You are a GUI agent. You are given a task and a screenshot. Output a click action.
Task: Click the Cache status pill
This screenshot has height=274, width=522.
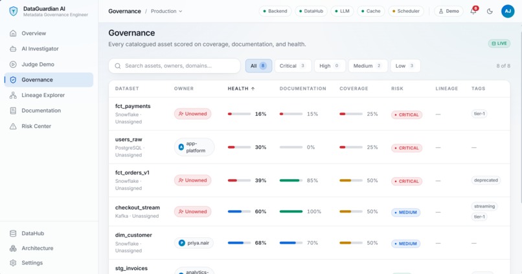[x=371, y=11]
